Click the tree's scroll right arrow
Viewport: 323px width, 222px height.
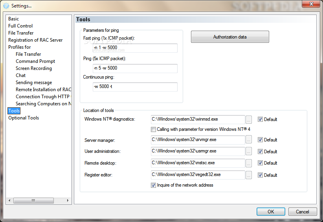click(x=68, y=200)
